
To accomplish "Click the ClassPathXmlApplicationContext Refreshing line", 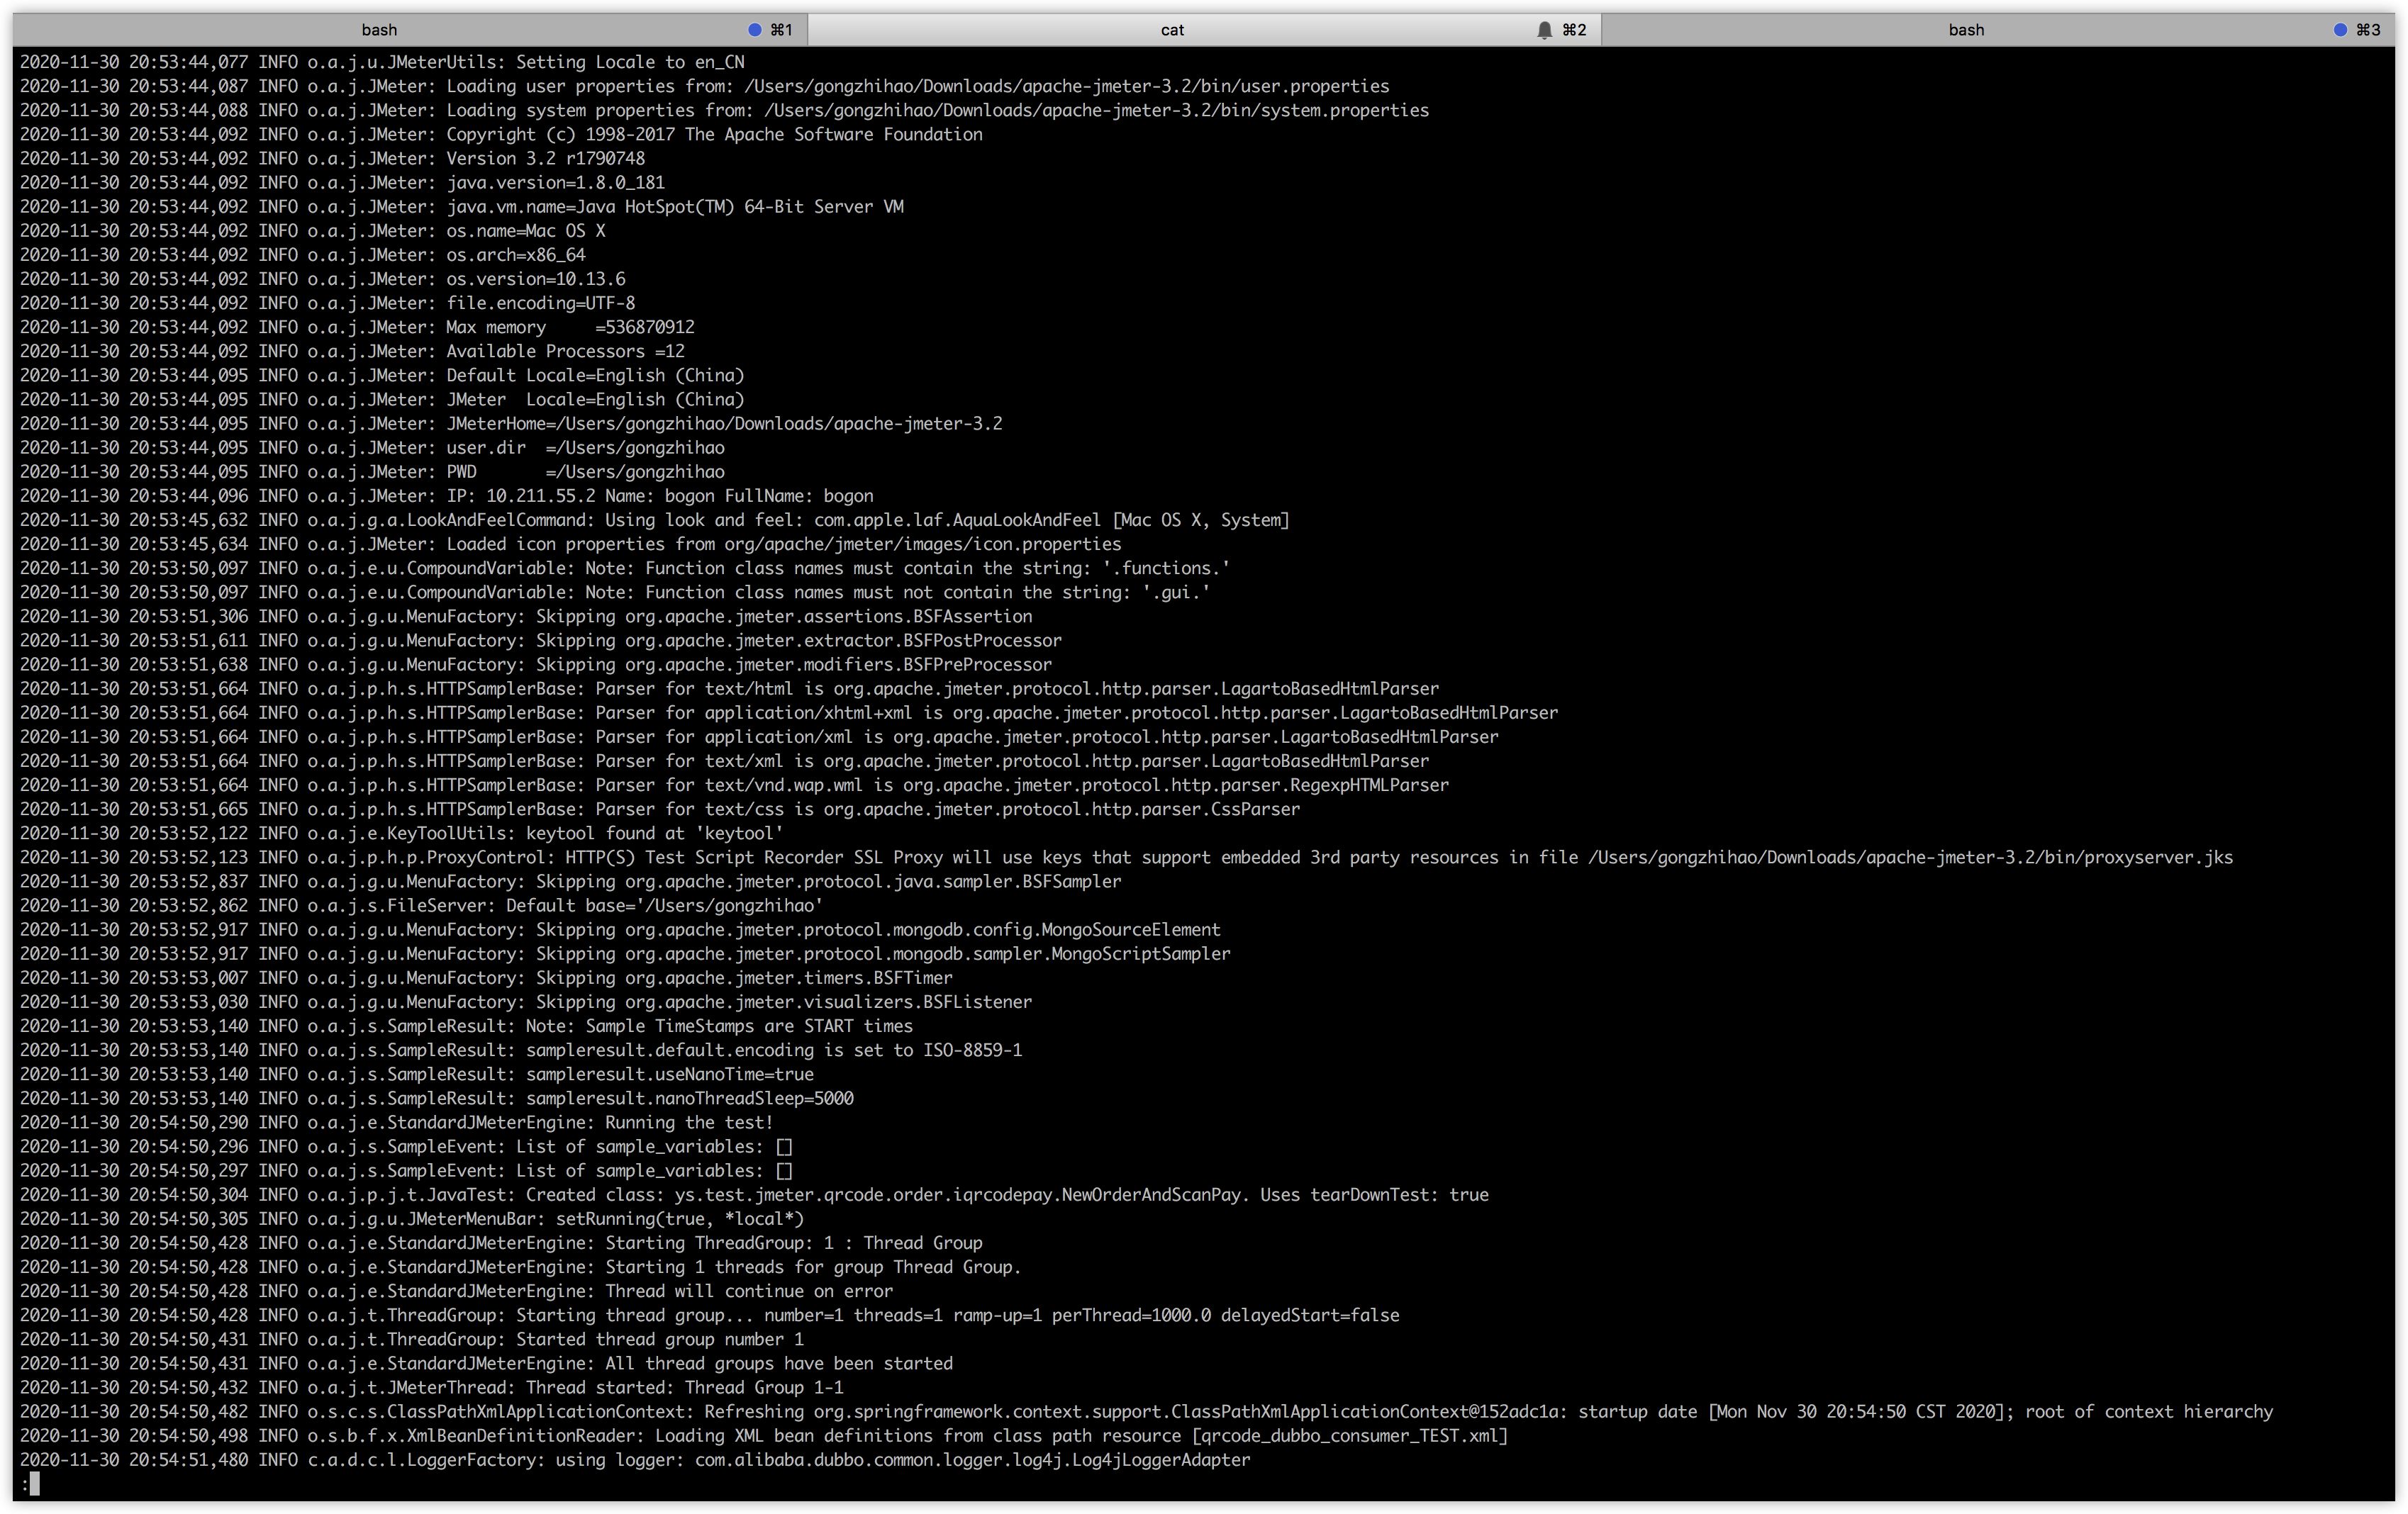I will [1146, 1411].
